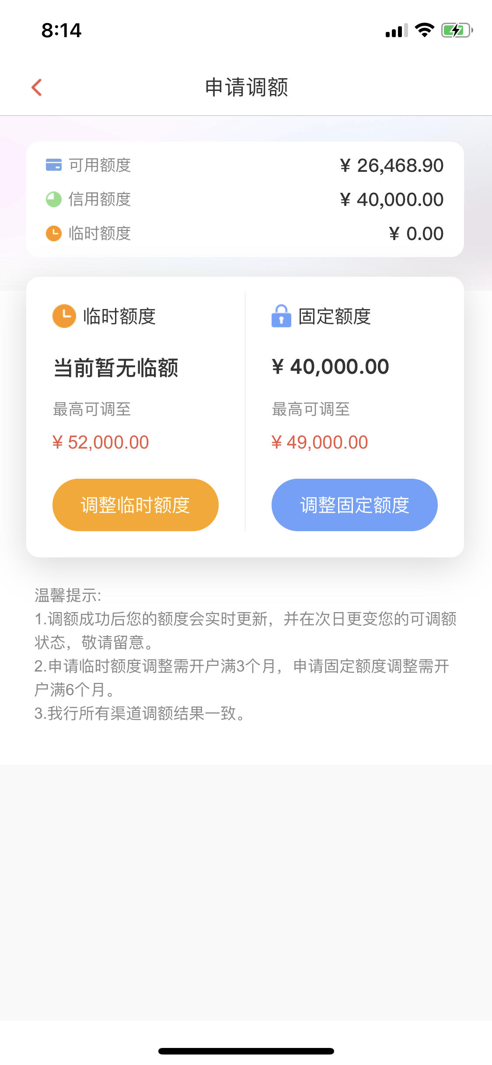Select the 信用额度 amount ¥40,000.00
Screen dimensions: 492x1065
392,200
